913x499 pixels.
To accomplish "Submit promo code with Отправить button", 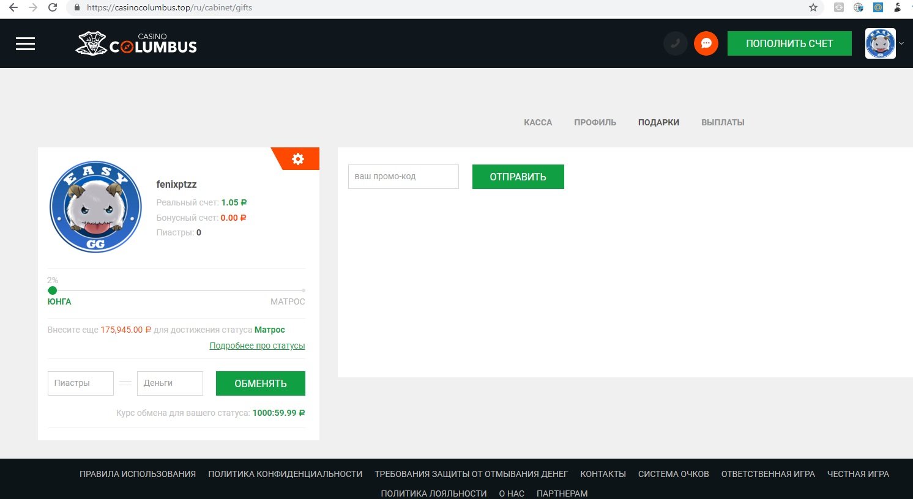I will [x=518, y=177].
